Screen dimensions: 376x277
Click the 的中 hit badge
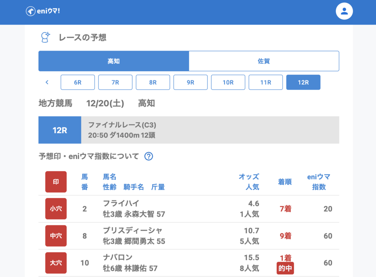point(285,268)
